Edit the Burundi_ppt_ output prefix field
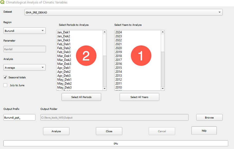The width and height of the screenshot is (234, 149). click(19, 117)
